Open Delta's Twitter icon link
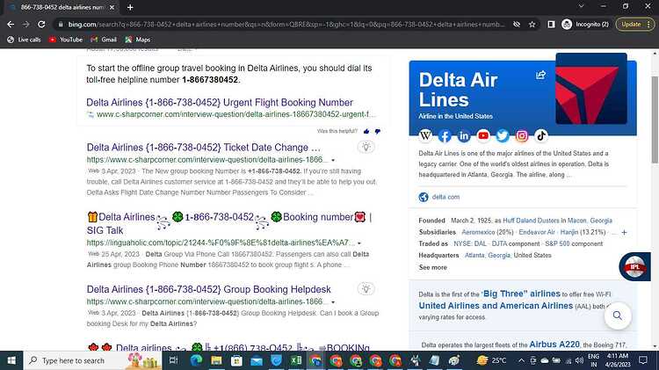The image size is (659, 370). [x=503, y=135]
